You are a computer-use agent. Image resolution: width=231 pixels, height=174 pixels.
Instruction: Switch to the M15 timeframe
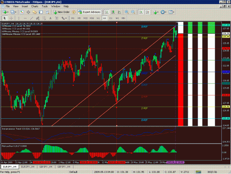point(85,18)
